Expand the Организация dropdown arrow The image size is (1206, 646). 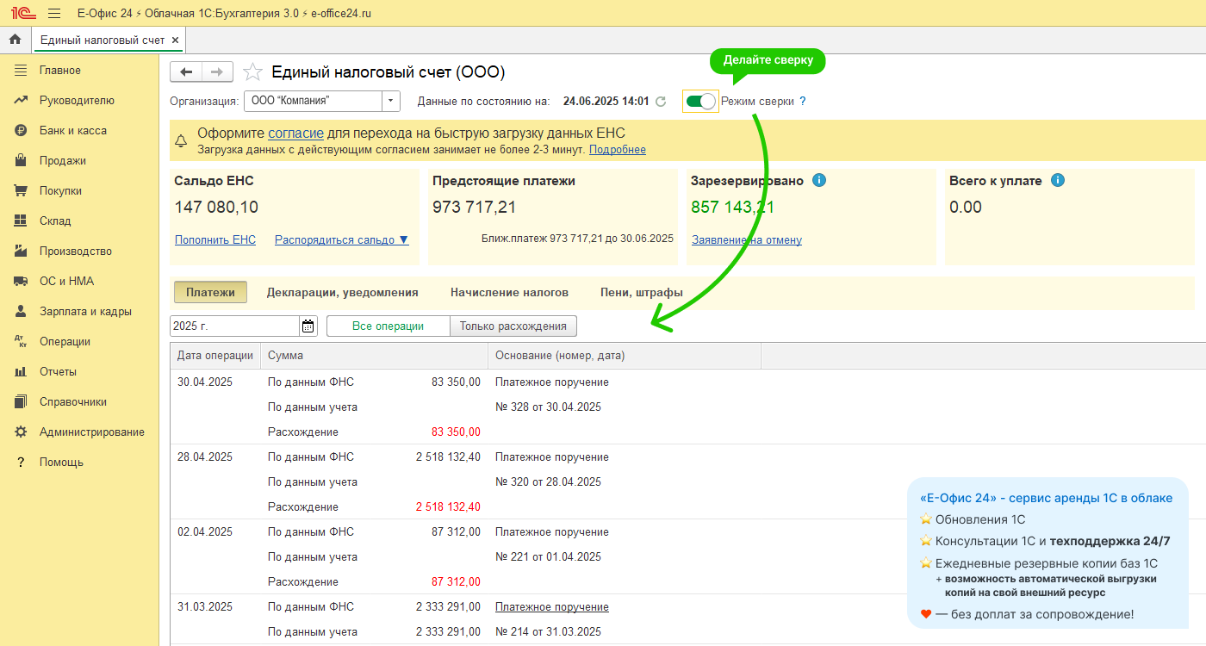click(391, 102)
